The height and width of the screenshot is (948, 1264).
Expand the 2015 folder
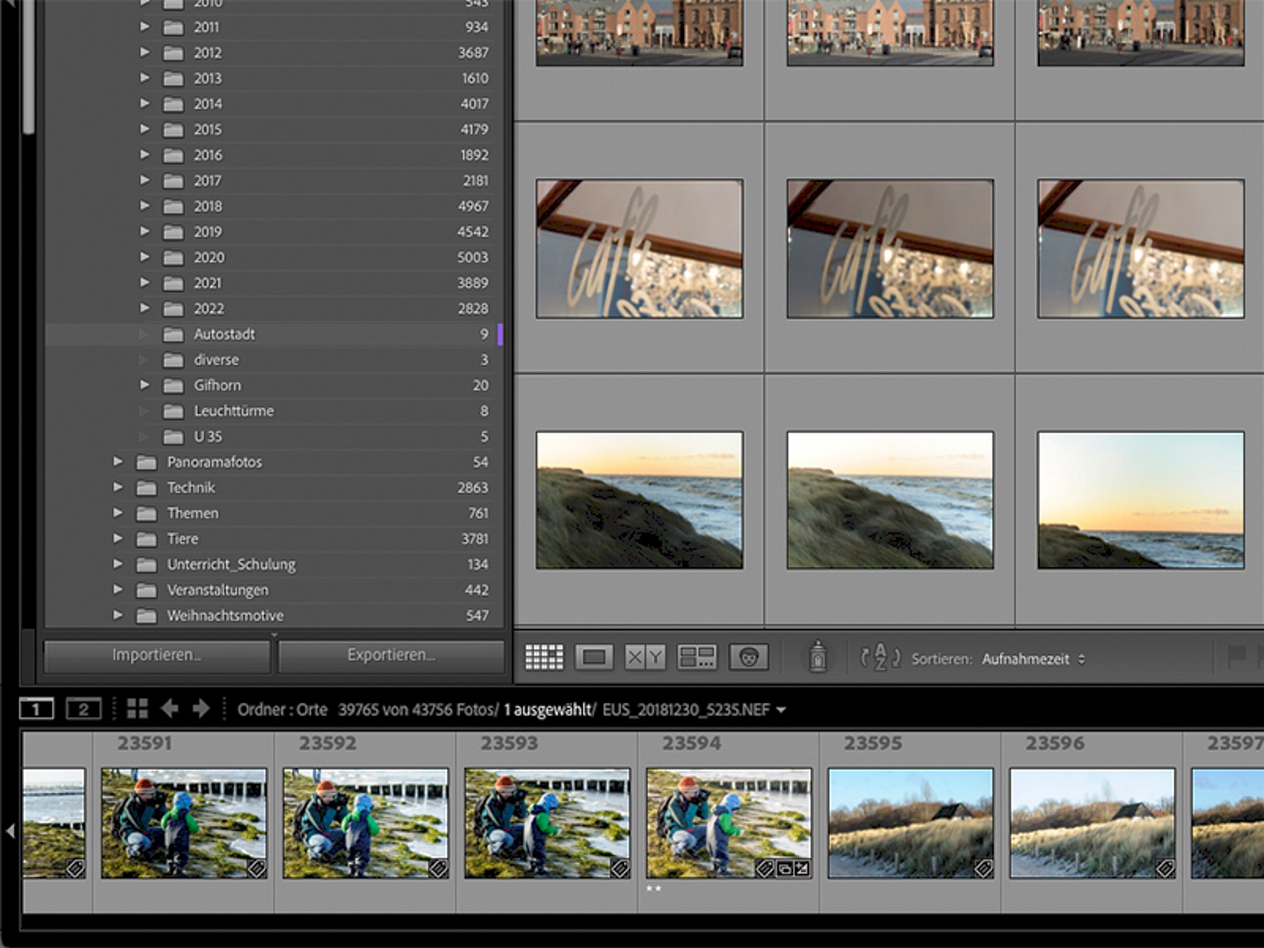(145, 129)
